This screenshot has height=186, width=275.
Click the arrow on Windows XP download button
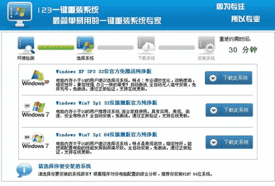[213, 78]
